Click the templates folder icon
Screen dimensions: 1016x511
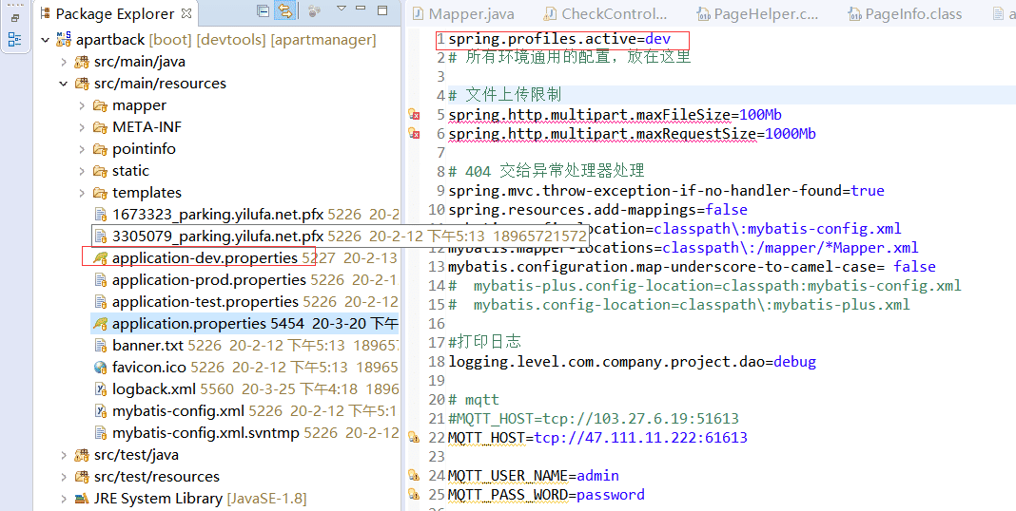pyautogui.click(x=100, y=193)
